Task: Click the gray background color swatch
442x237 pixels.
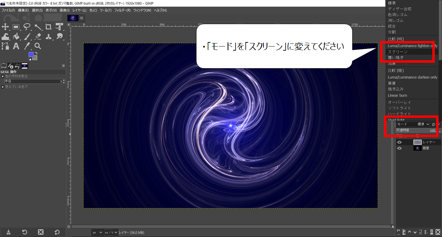Action: coord(35,58)
